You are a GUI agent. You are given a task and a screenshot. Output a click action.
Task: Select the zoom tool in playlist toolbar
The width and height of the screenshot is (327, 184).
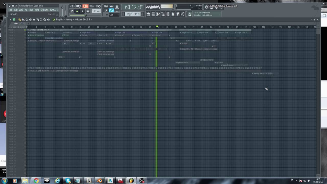click(x=45, y=19)
